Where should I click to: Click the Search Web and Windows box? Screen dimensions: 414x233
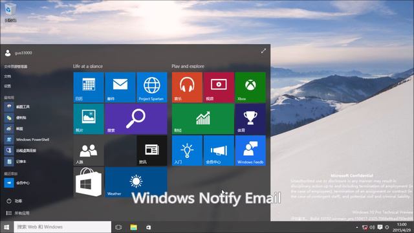click(62, 227)
